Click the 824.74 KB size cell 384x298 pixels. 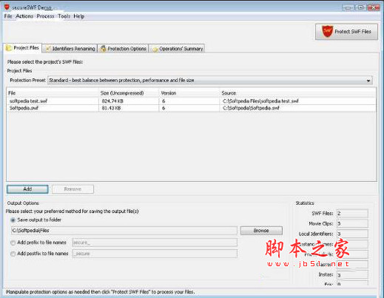[x=129, y=101]
